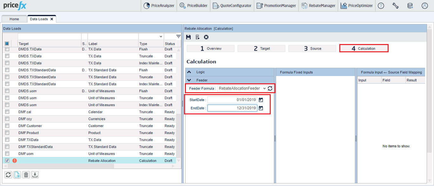Open the Feeder Formula dropdown
Viewport: 434px width, 186px height.
tap(242, 88)
